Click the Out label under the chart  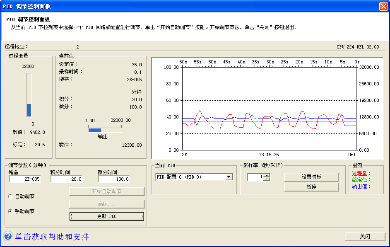click(x=352, y=155)
